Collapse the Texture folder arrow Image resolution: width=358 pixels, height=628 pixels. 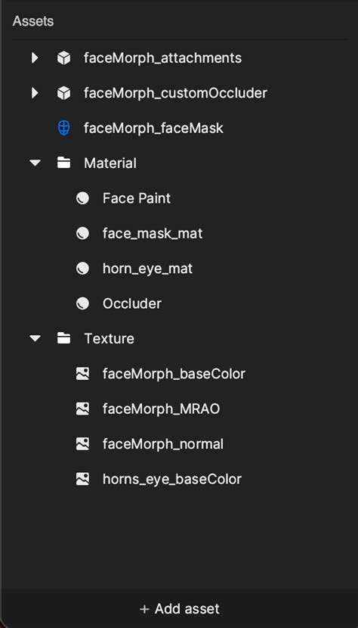[35, 338]
